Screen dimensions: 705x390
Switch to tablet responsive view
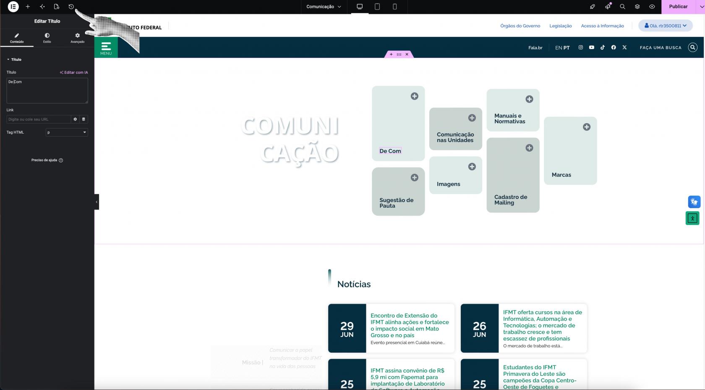pos(377,7)
